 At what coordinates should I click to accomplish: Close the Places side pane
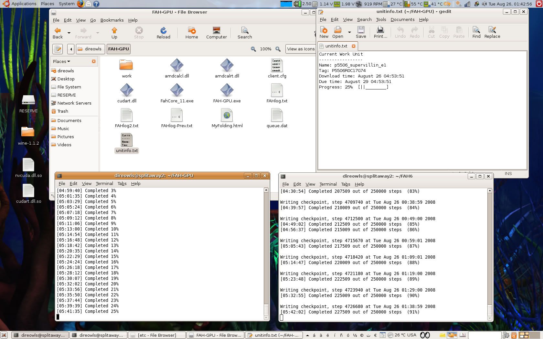click(94, 61)
